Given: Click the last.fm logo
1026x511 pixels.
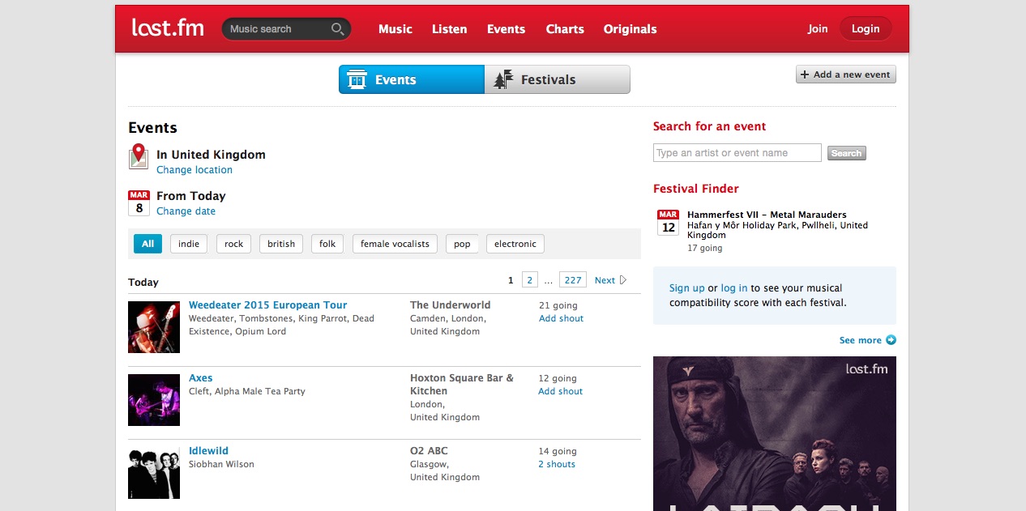Looking at the screenshot, I should (168, 28).
